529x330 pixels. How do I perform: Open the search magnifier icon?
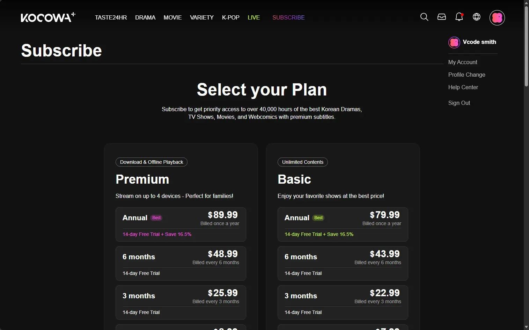coord(424,17)
